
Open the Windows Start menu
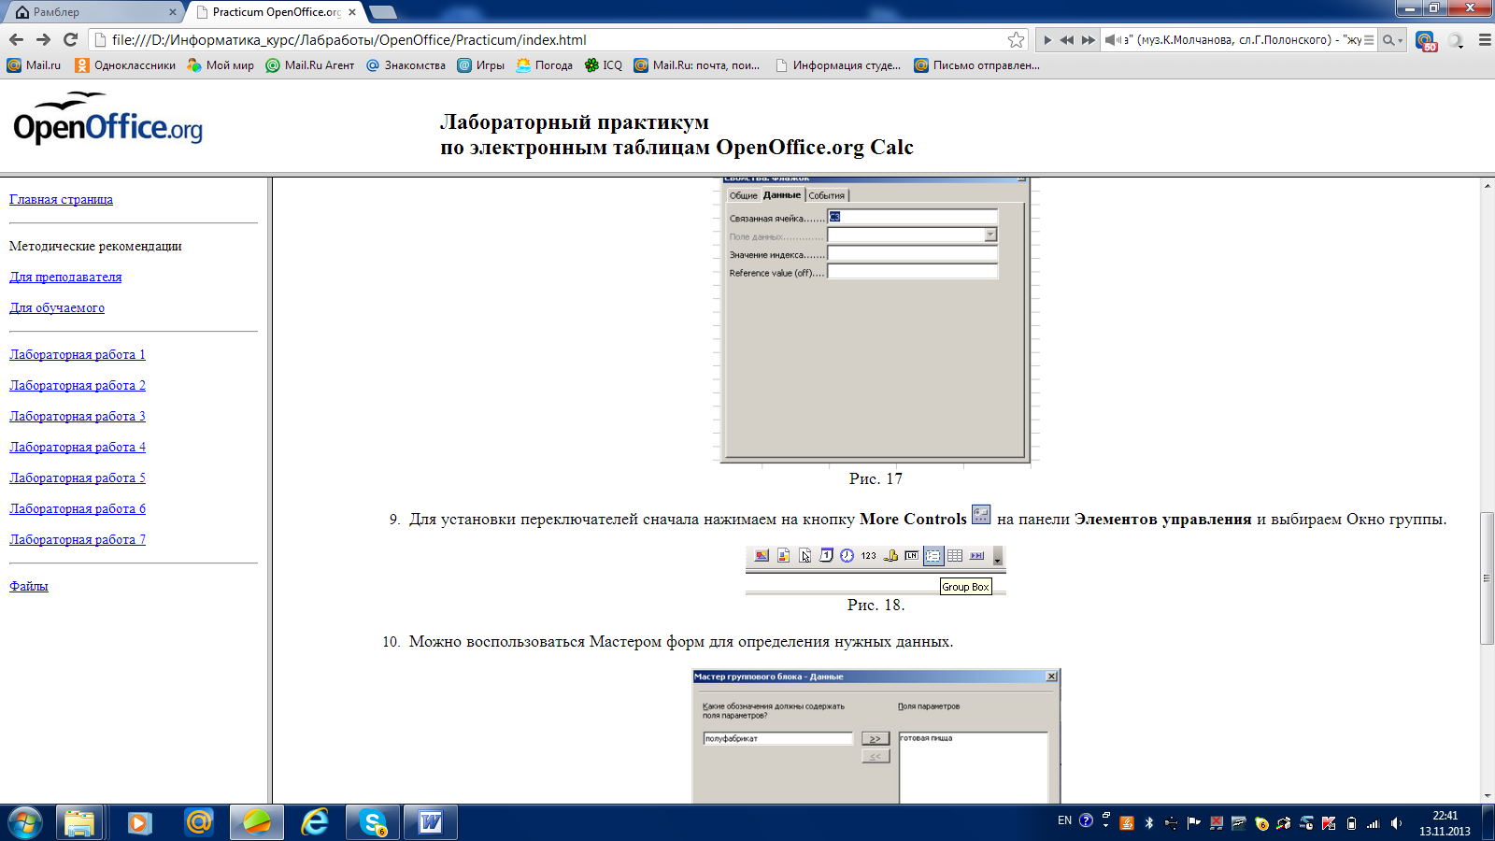click(25, 823)
